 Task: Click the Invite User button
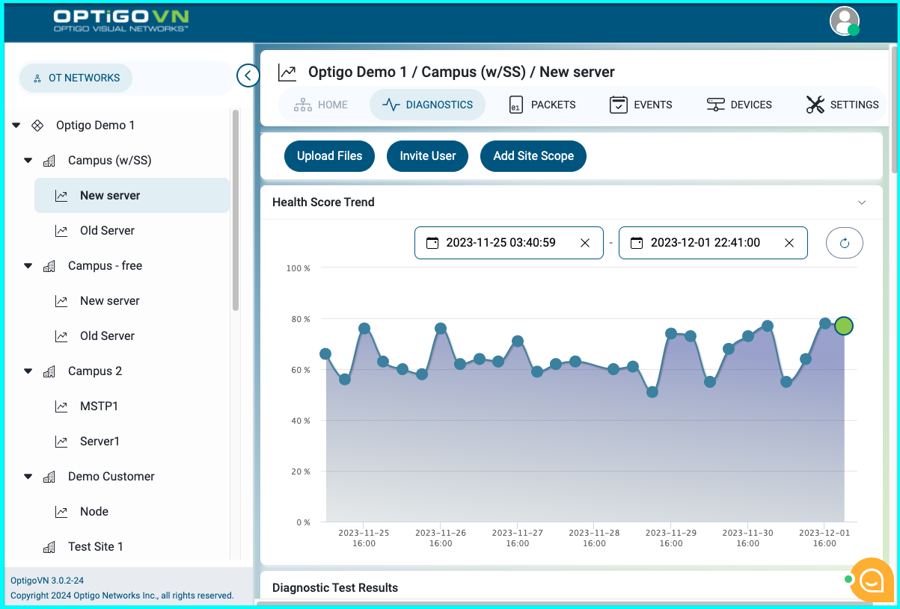[x=428, y=156]
